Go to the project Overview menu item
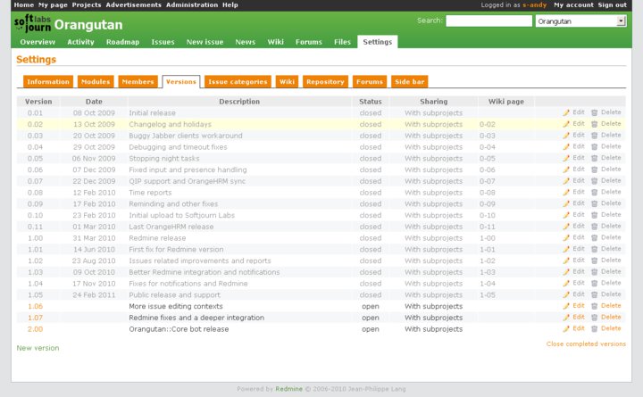 [x=38, y=42]
